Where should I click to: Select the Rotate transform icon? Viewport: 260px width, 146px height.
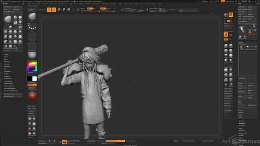click(68, 10)
